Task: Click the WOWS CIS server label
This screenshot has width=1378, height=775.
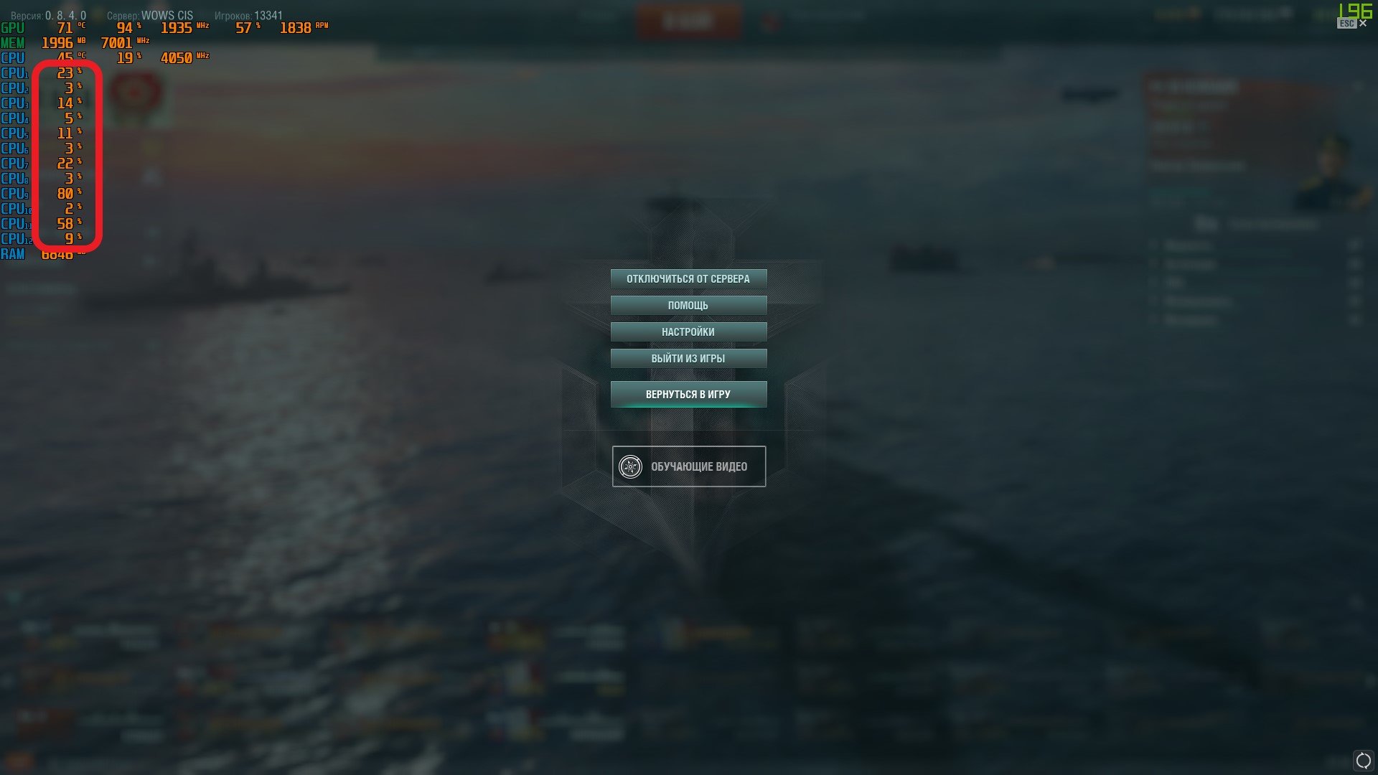Action: (167, 15)
